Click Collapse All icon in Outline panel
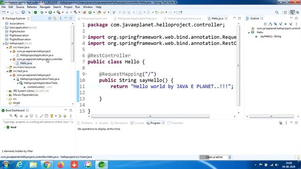The height and width of the screenshot is (169, 301). 265,24
